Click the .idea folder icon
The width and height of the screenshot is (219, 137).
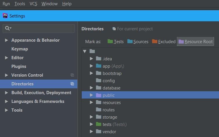pos(98,59)
